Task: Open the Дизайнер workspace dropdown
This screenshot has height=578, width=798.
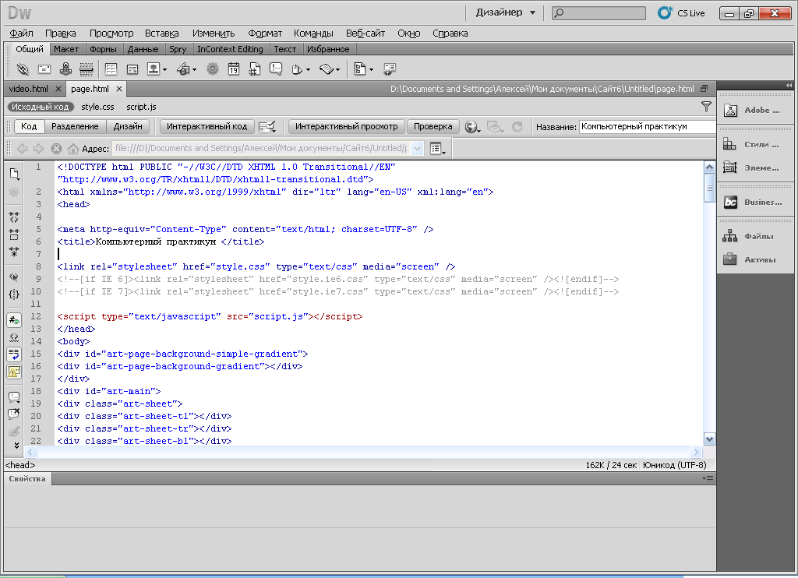Action: point(505,12)
